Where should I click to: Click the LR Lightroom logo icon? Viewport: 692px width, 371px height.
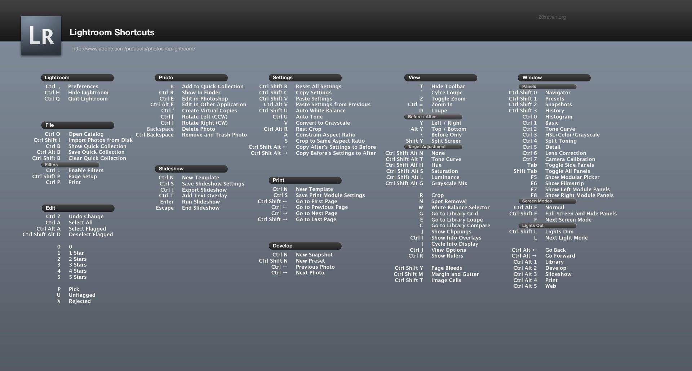41,36
